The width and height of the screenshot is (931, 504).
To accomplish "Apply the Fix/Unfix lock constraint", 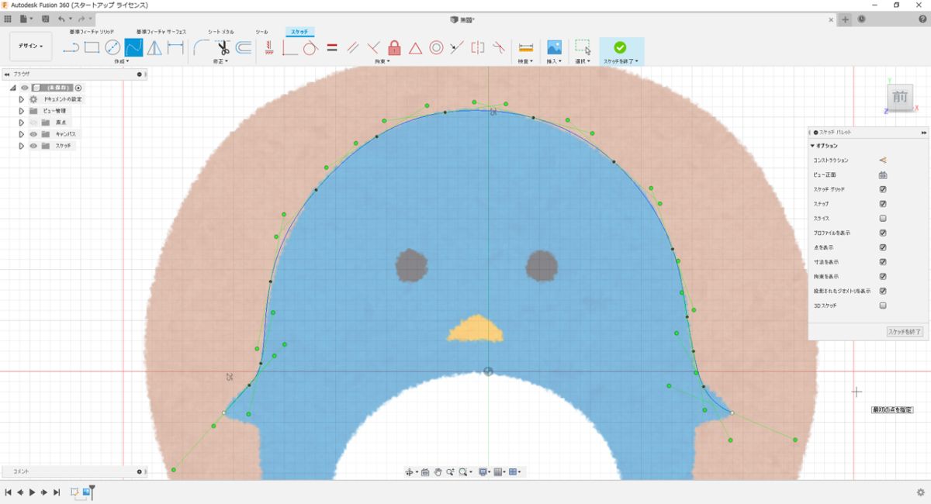I will [x=394, y=47].
